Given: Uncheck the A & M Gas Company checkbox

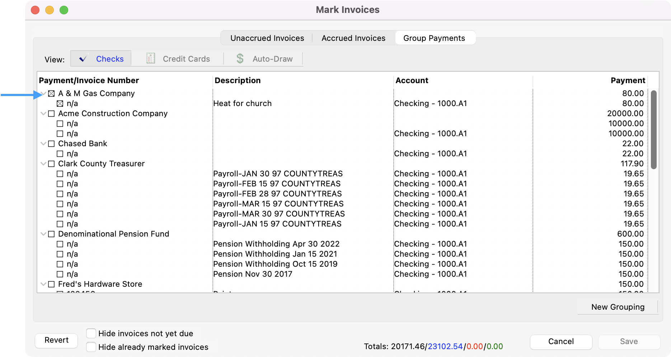Looking at the screenshot, I should [x=51, y=94].
